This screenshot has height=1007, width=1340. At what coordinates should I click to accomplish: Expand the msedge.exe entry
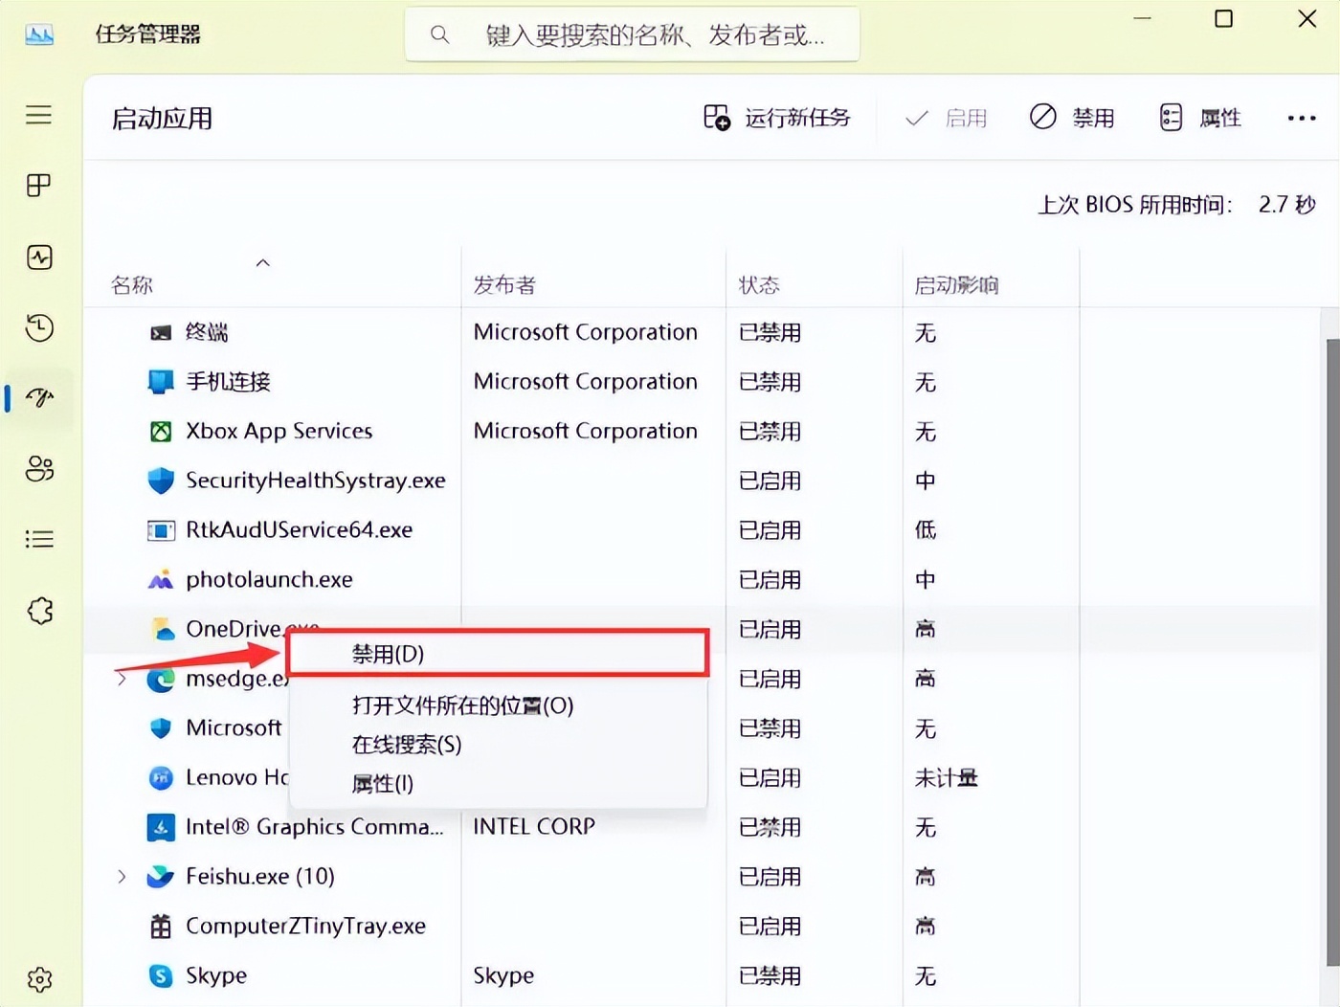coord(122,679)
